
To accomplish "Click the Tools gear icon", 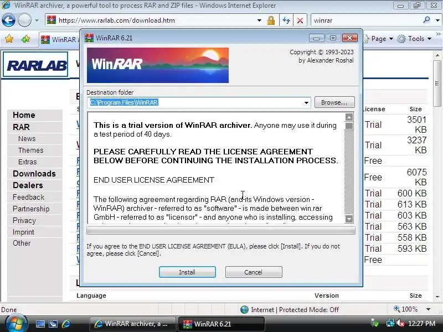I will pos(401,39).
